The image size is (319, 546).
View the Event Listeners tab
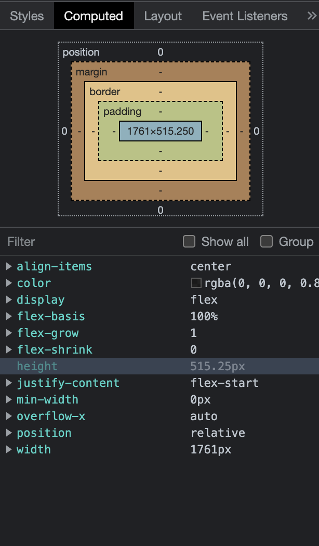tap(244, 16)
